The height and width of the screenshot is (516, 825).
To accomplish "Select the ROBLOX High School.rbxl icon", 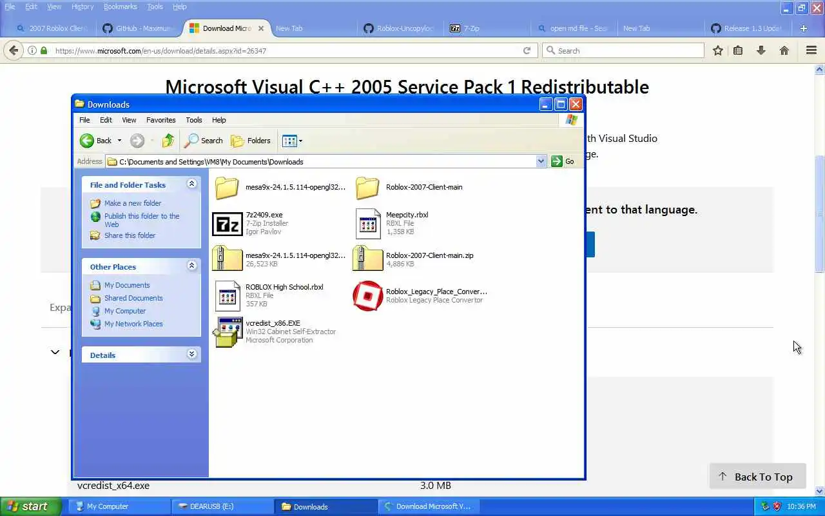I will (x=228, y=295).
